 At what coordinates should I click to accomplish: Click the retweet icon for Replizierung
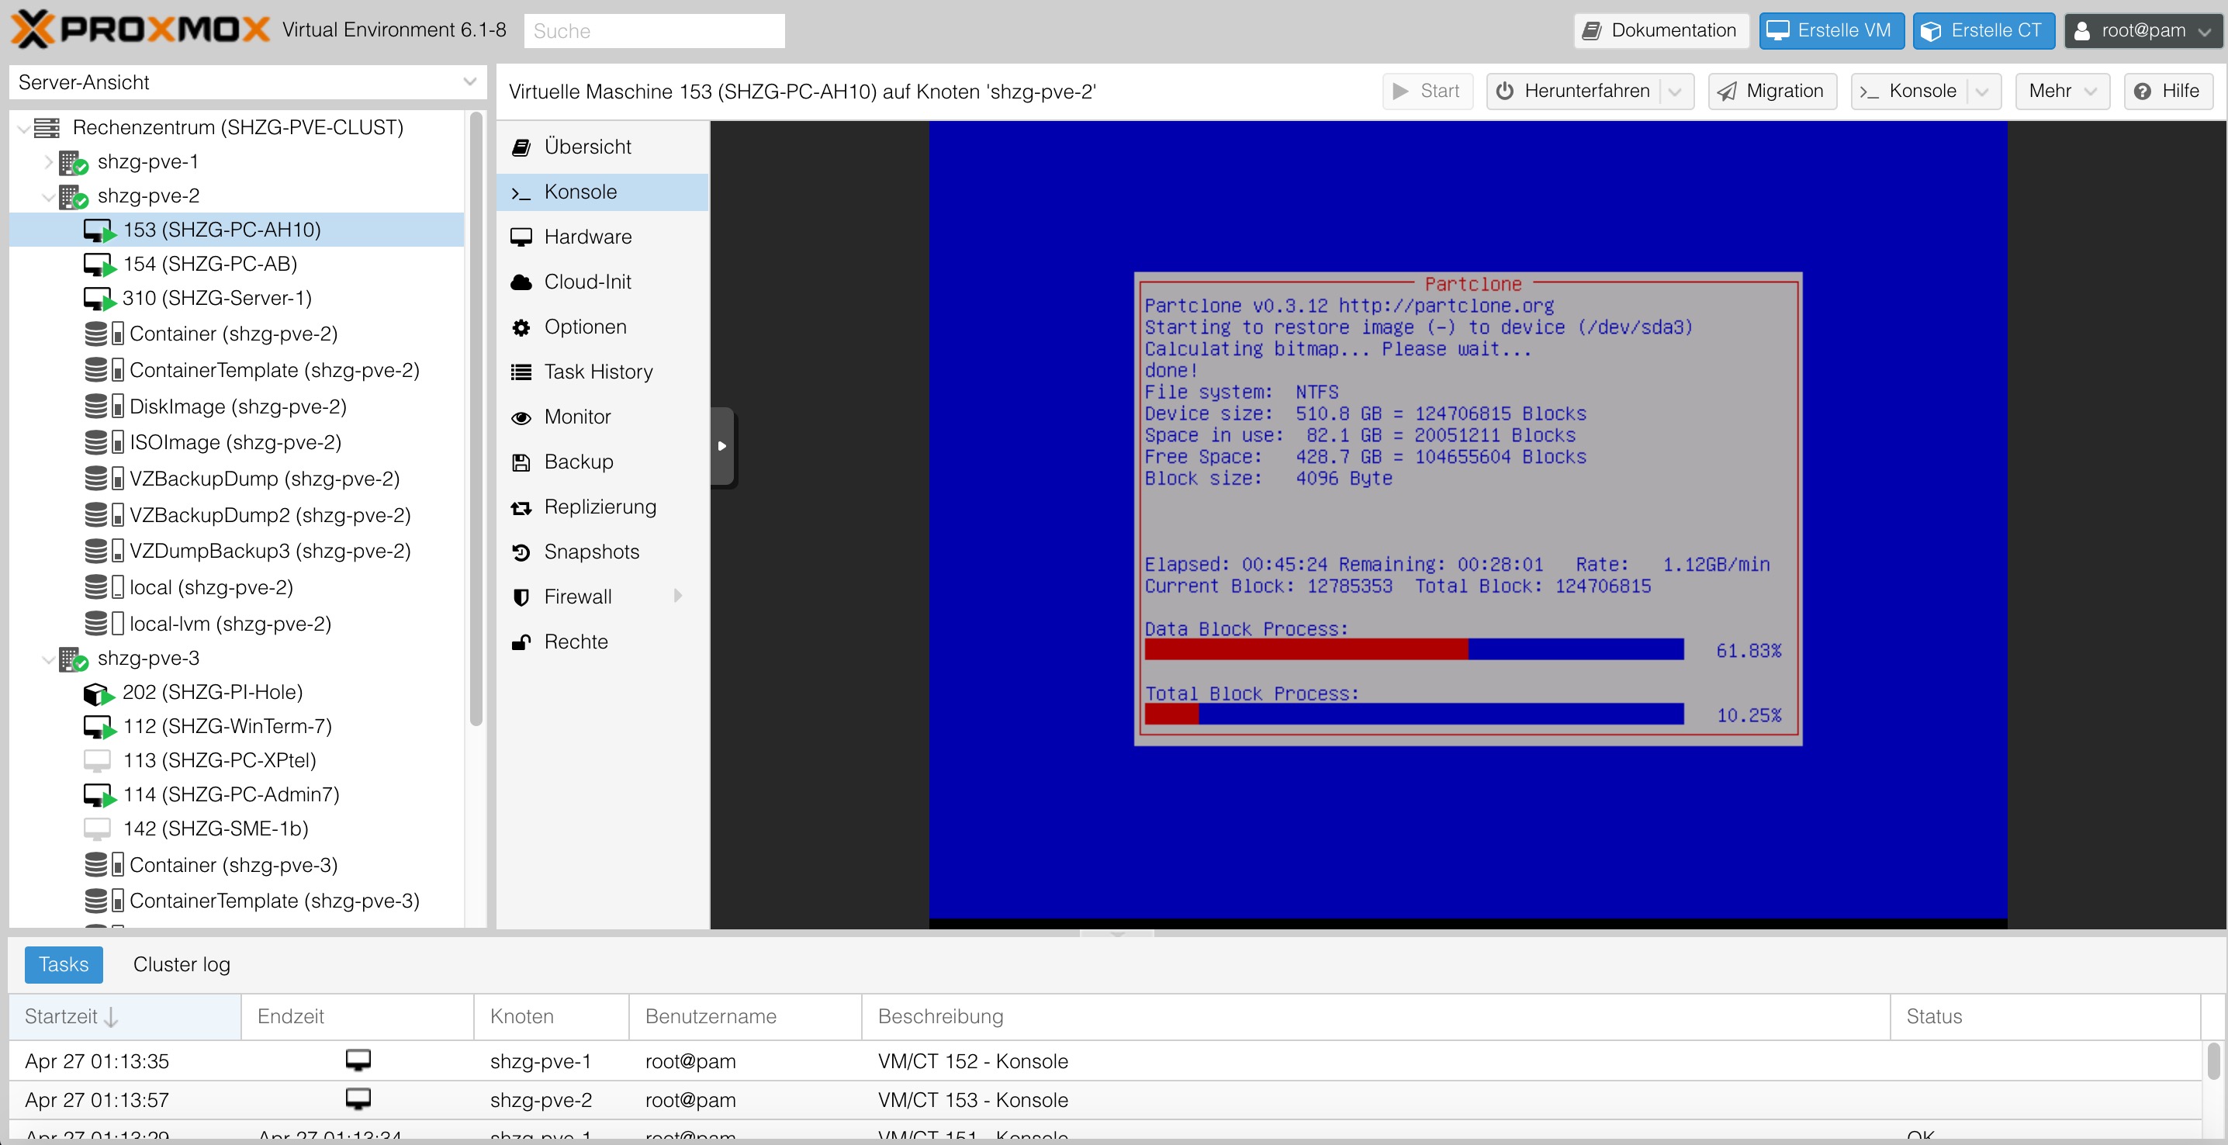tap(521, 507)
